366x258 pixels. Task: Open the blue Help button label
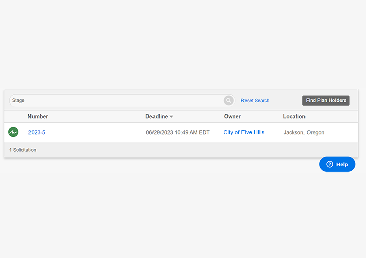coord(342,164)
